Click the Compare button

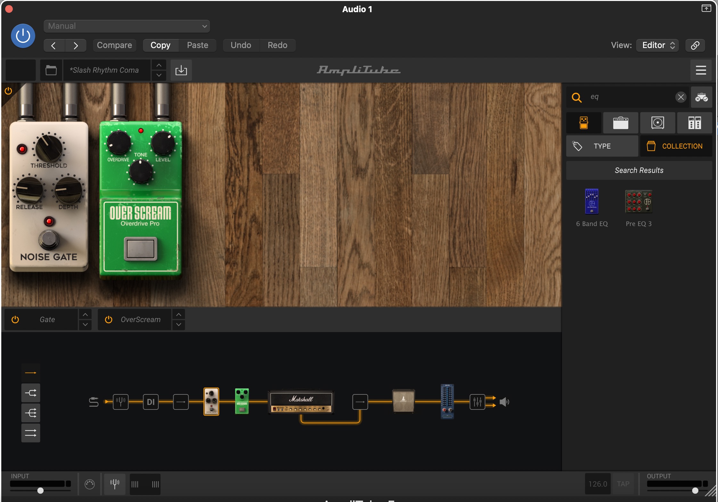coord(114,45)
